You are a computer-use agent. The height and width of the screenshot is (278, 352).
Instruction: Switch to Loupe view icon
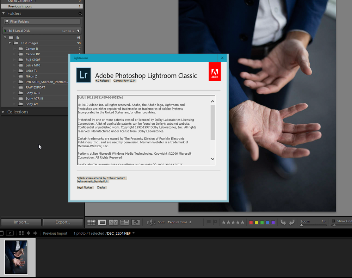pyautogui.click(x=102, y=222)
